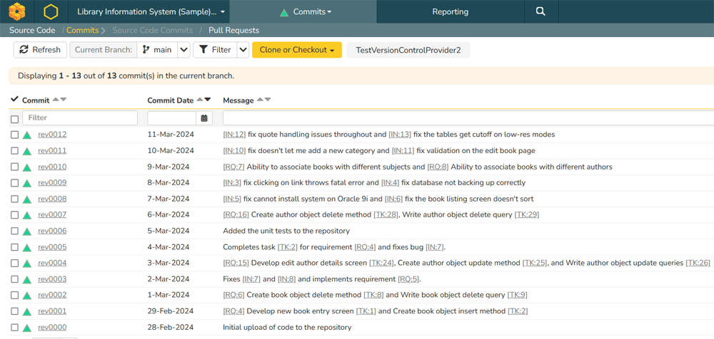Click the Refresh button
This screenshot has width=714, height=339.
[x=40, y=50]
